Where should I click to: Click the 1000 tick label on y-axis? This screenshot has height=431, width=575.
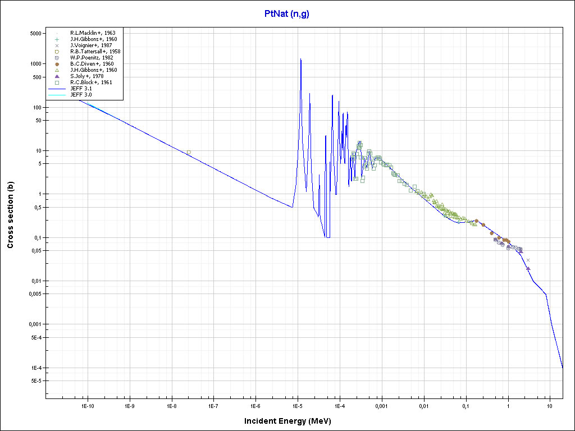pyautogui.click(x=35, y=64)
